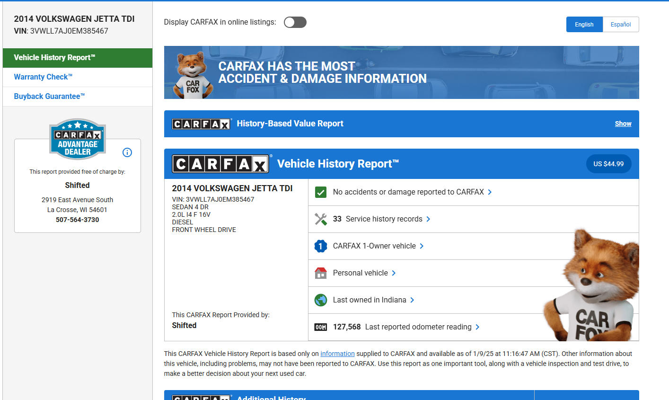
Task: Click the 127,568 odometer value
Action: coord(347,327)
